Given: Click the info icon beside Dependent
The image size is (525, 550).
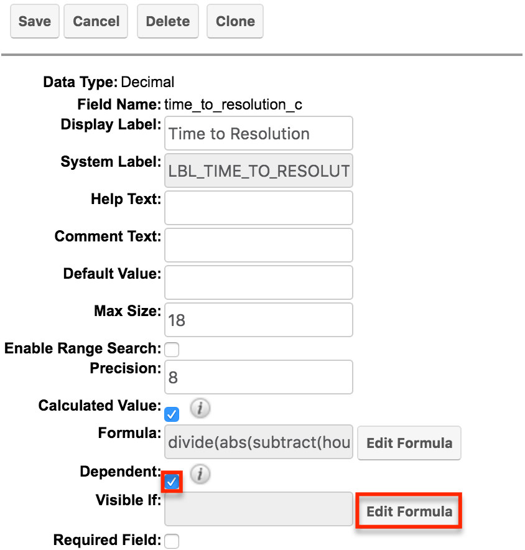Looking at the screenshot, I should click(x=200, y=474).
